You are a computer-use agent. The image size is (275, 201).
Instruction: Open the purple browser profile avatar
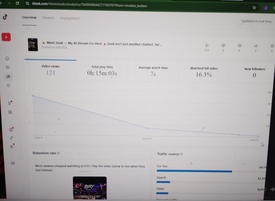tap(266, 8)
